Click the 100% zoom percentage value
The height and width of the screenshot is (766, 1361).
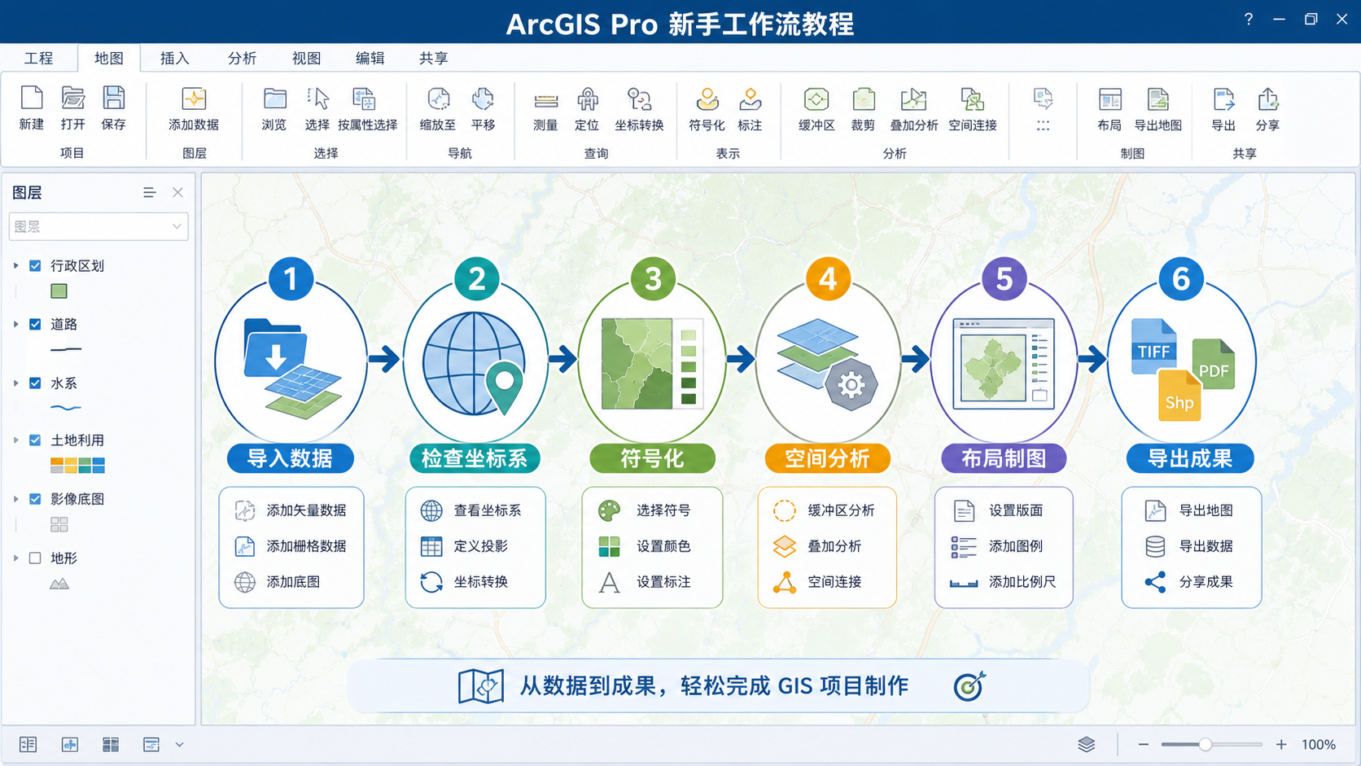coord(1318,744)
